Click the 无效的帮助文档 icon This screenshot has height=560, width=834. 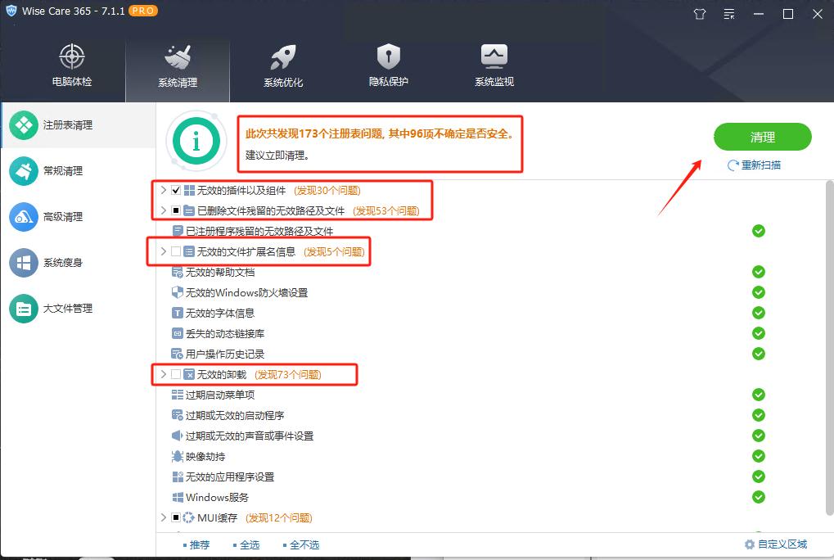(x=178, y=273)
